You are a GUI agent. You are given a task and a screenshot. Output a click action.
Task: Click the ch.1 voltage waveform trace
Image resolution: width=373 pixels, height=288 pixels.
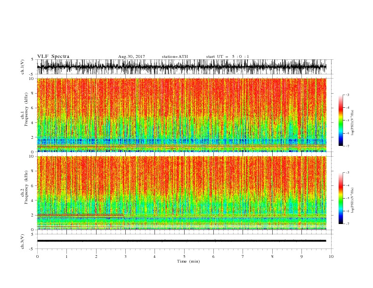(181, 67)
